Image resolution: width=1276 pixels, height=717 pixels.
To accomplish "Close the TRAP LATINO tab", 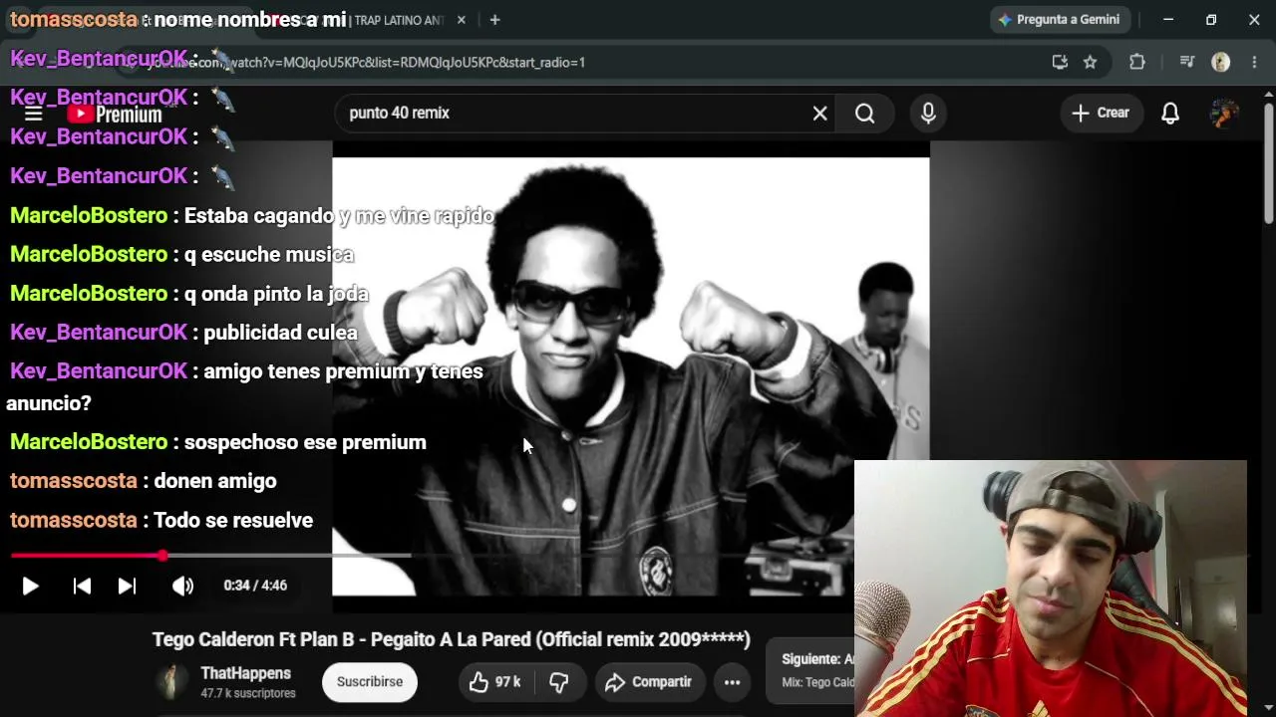I will pyautogui.click(x=462, y=20).
